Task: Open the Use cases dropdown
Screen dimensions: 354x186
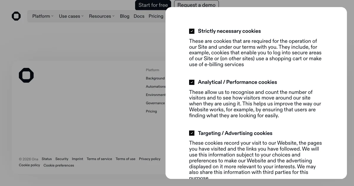Action: [x=71, y=16]
